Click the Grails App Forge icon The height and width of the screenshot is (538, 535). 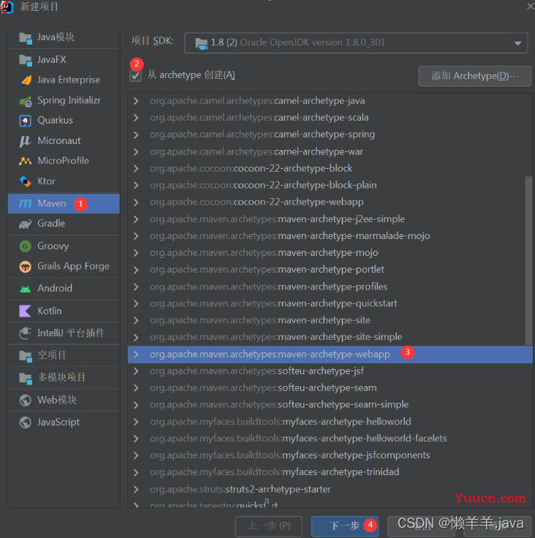pyautogui.click(x=25, y=266)
